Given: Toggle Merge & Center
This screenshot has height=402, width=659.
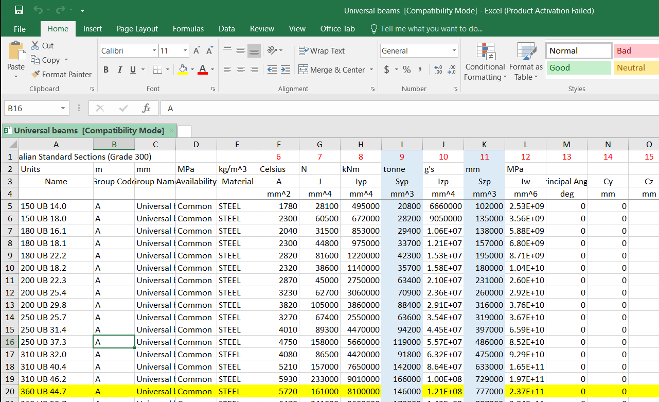Looking at the screenshot, I should pyautogui.click(x=332, y=69).
